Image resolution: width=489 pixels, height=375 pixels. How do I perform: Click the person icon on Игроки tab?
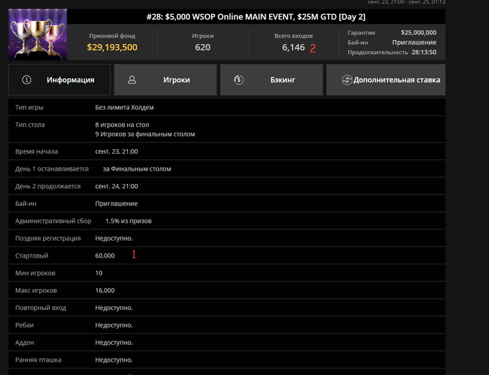click(x=132, y=80)
